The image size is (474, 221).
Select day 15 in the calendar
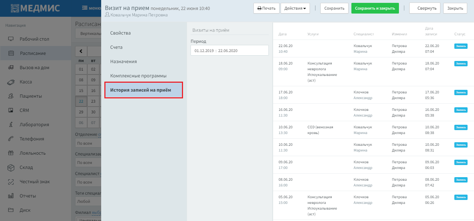point(81,91)
